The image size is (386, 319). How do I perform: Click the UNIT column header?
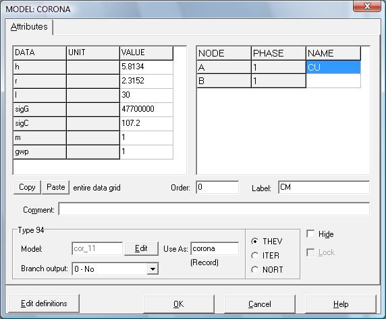(x=93, y=52)
